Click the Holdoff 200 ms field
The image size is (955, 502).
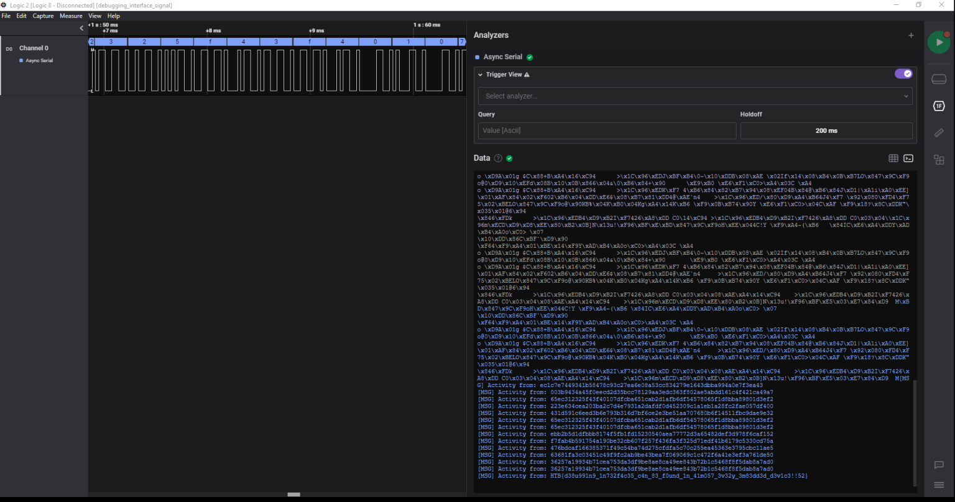(x=826, y=130)
